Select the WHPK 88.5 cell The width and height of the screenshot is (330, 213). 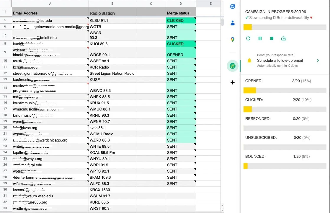(112, 97)
